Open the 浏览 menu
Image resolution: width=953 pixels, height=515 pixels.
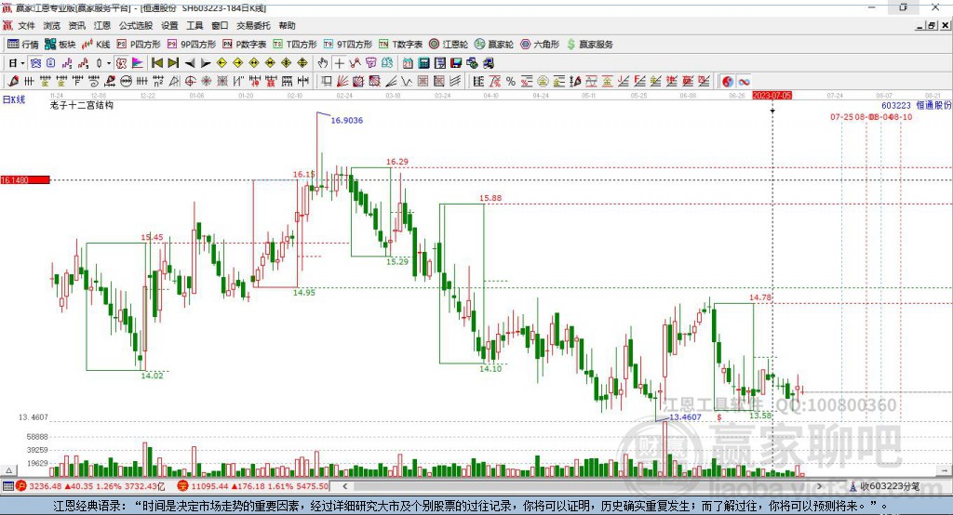point(52,25)
